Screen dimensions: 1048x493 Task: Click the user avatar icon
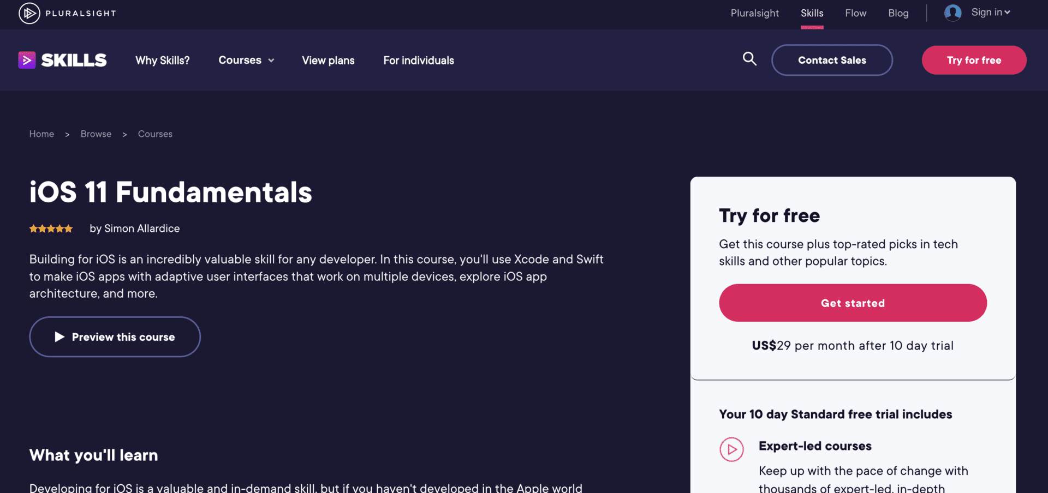click(952, 13)
